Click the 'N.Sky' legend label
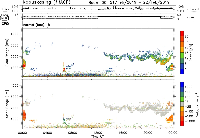Viewport: 200px width, 138px height. coord(5,9)
